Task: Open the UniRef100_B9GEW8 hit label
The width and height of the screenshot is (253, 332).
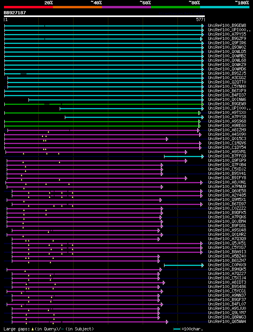Action: click(x=227, y=26)
